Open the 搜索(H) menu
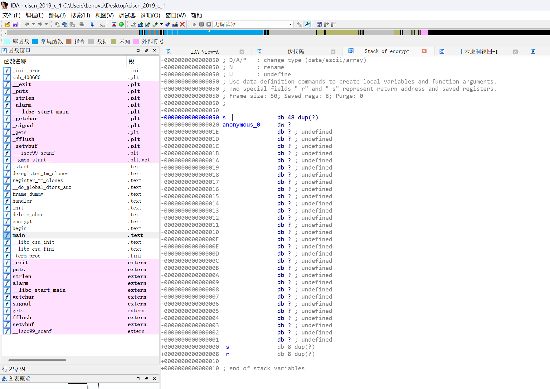This screenshot has width=550, height=389. point(80,16)
